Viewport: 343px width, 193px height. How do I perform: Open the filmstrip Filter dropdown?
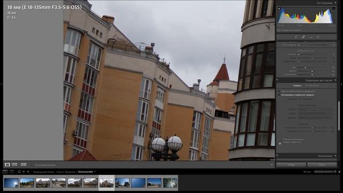click(x=325, y=172)
